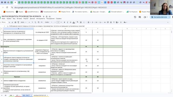Increase decimal places
The height and width of the screenshot is (97, 173).
(x=38, y=22)
